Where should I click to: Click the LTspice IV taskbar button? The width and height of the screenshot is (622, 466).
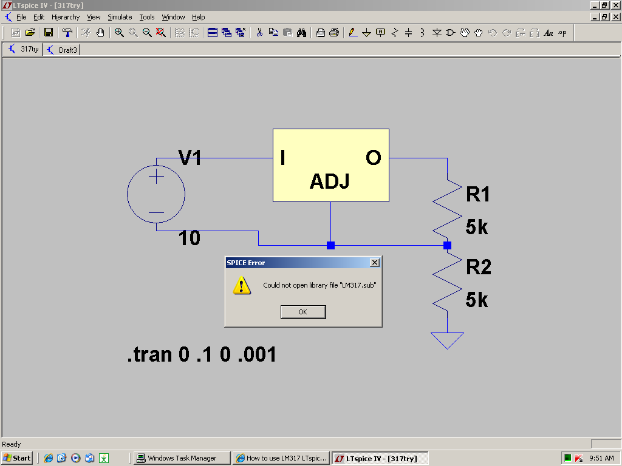click(x=380, y=459)
